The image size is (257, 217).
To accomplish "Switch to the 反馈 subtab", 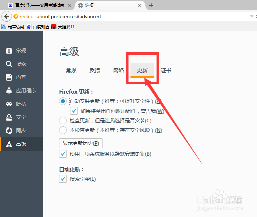I will [x=95, y=71].
